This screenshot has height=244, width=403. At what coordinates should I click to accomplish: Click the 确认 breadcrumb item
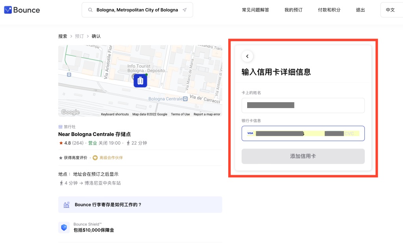click(x=96, y=36)
